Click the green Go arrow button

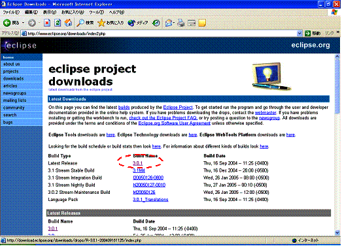click(x=307, y=33)
